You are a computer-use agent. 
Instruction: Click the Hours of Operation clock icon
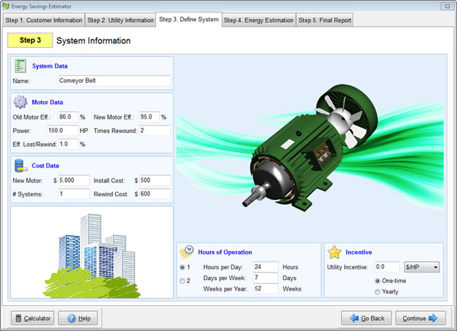[x=187, y=252]
